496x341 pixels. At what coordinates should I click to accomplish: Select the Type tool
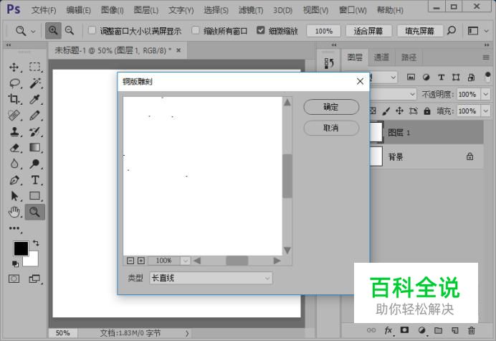[35, 180]
